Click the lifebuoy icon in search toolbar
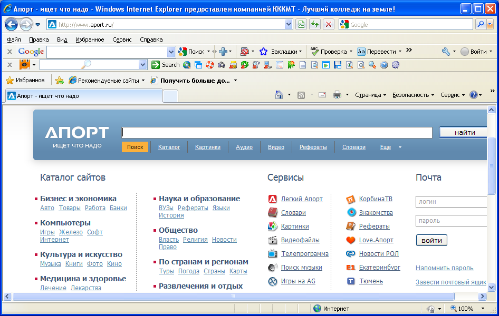Viewport: 499px width, 316px height. [x=210, y=65]
